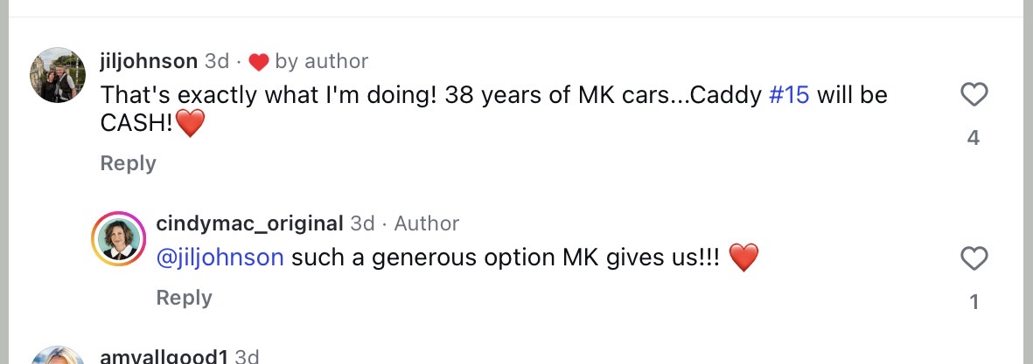Reply to cindymac_original's comment
The height and width of the screenshot is (364, 1033).
(184, 298)
